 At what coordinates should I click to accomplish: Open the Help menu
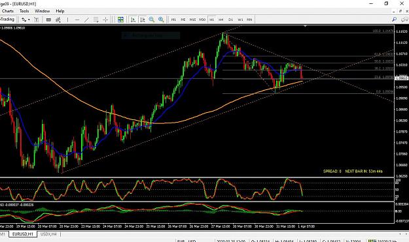(60, 11)
